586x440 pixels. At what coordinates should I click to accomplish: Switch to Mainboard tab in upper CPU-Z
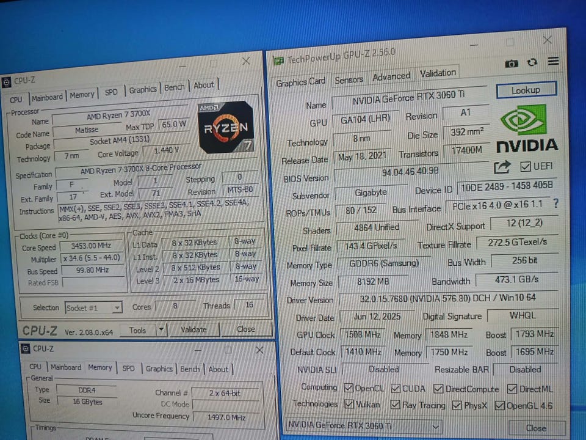coord(47,98)
